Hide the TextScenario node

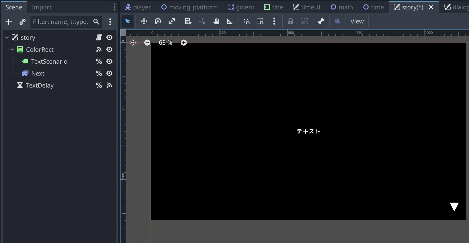(x=110, y=61)
